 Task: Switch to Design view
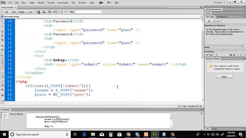click(22, 12)
